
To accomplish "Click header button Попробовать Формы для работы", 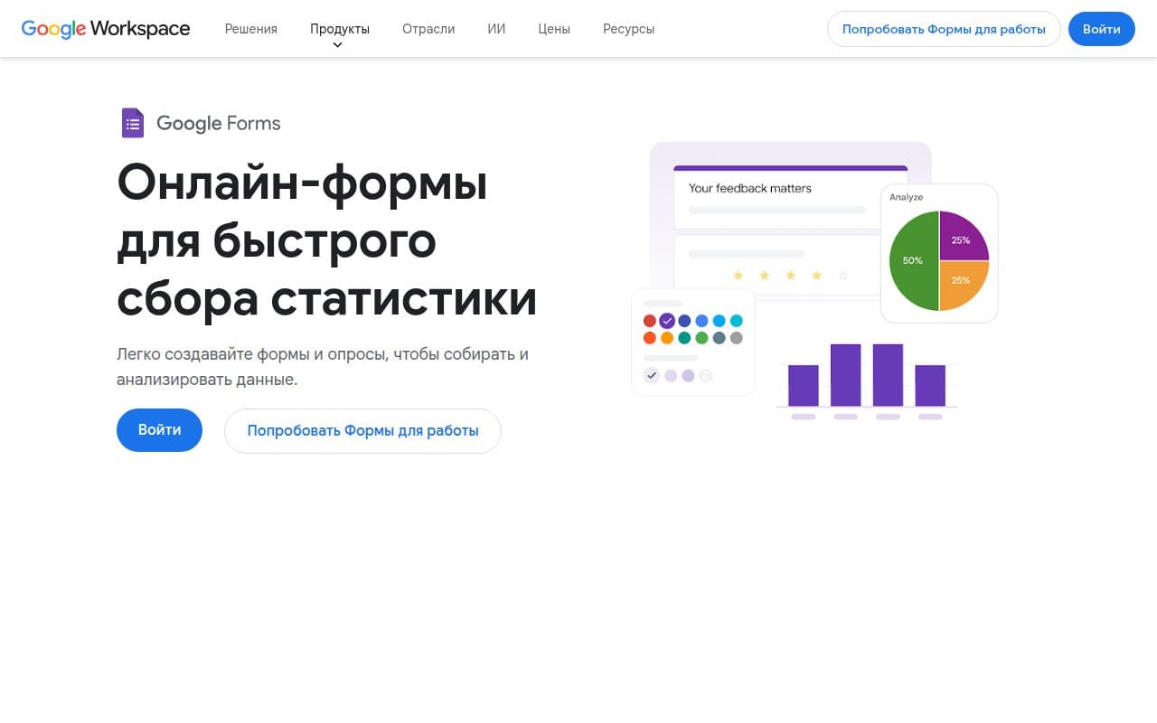I will tap(944, 29).
